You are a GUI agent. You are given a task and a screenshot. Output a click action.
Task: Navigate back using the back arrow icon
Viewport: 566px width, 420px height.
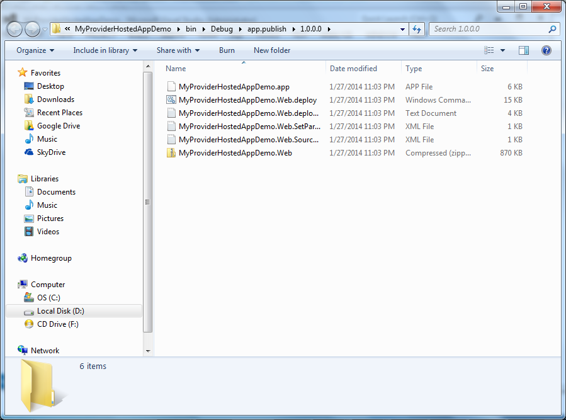point(13,28)
